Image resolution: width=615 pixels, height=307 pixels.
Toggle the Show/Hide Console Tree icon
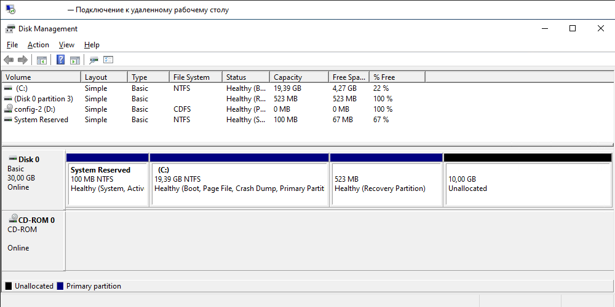[x=42, y=60]
